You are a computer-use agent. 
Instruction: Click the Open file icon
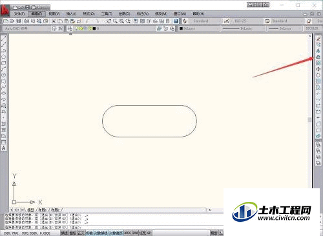[x=12, y=21]
